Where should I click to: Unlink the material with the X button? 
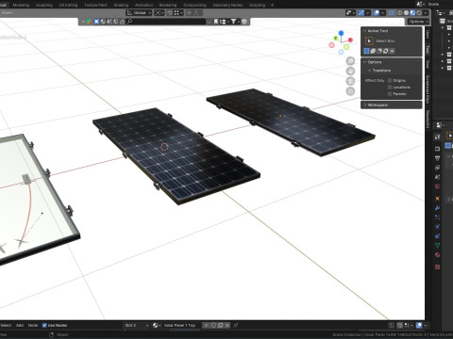[227, 325]
